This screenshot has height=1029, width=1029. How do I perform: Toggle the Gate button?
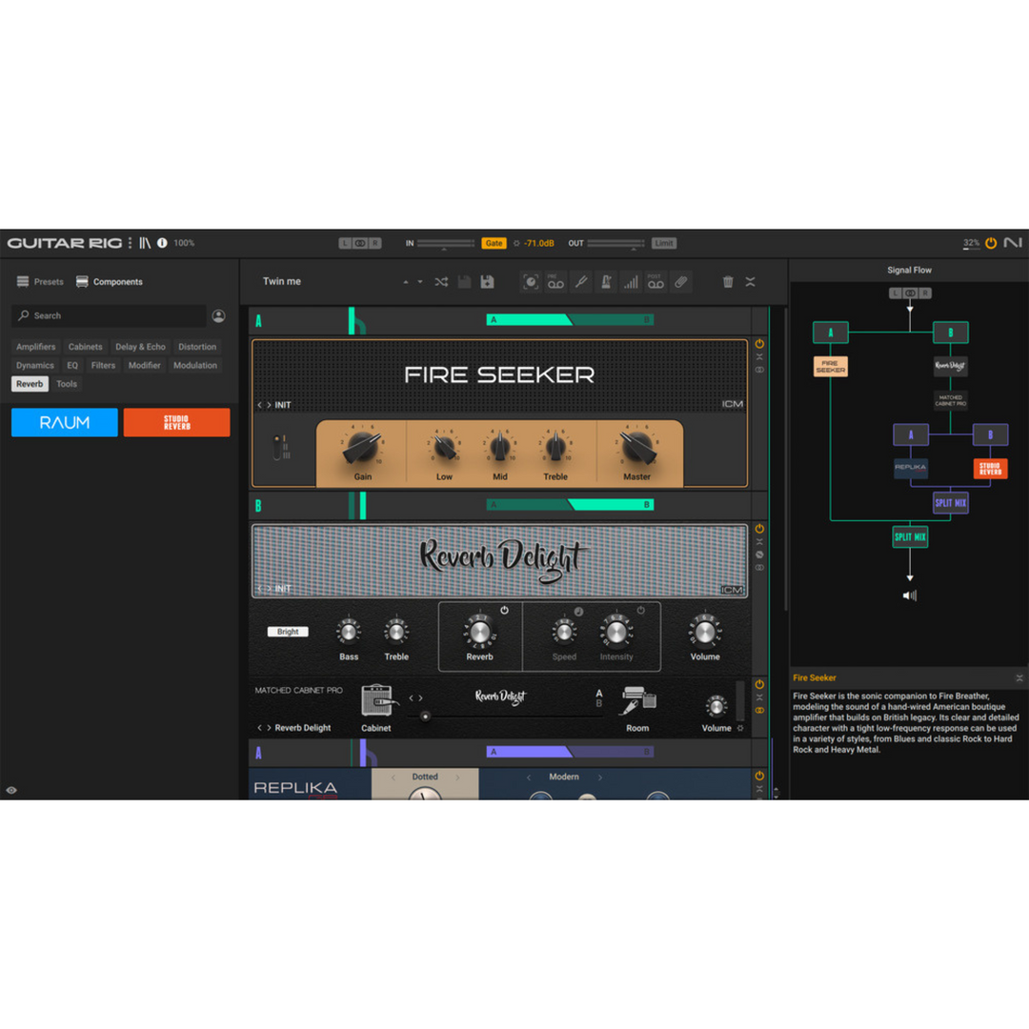(x=494, y=244)
